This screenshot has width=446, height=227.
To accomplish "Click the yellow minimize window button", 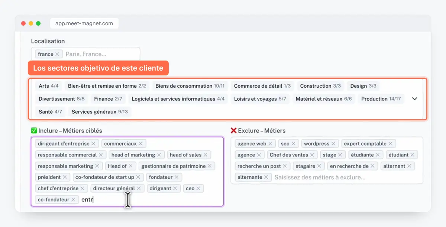I will (x=31, y=23).
